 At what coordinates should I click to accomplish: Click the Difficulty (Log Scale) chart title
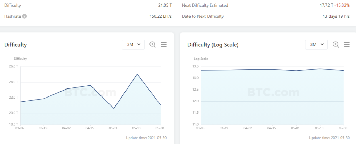click(213, 45)
